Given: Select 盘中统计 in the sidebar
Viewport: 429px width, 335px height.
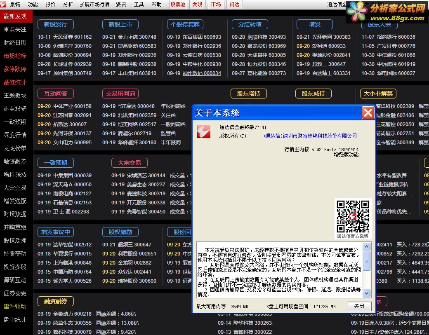Looking at the screenshot, I should 15,319.
